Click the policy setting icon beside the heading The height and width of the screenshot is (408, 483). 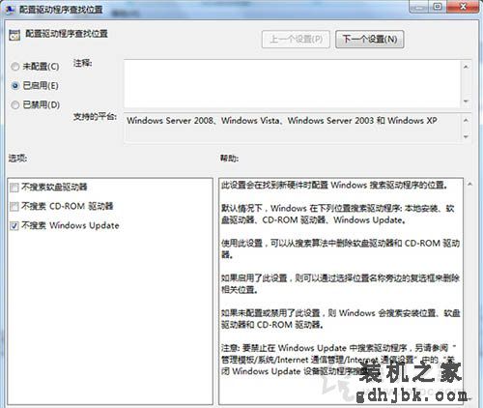(14, 35)
